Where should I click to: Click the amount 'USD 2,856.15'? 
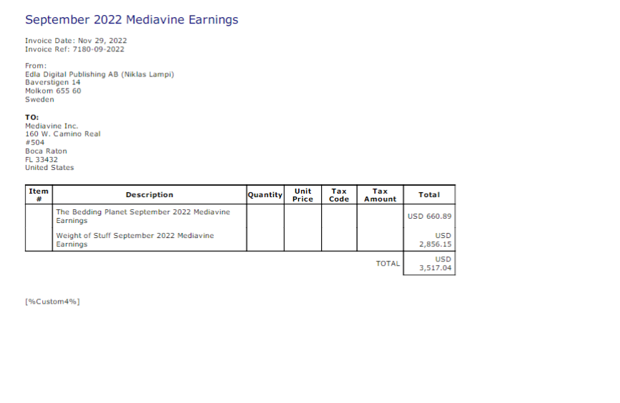coord(435,240)
